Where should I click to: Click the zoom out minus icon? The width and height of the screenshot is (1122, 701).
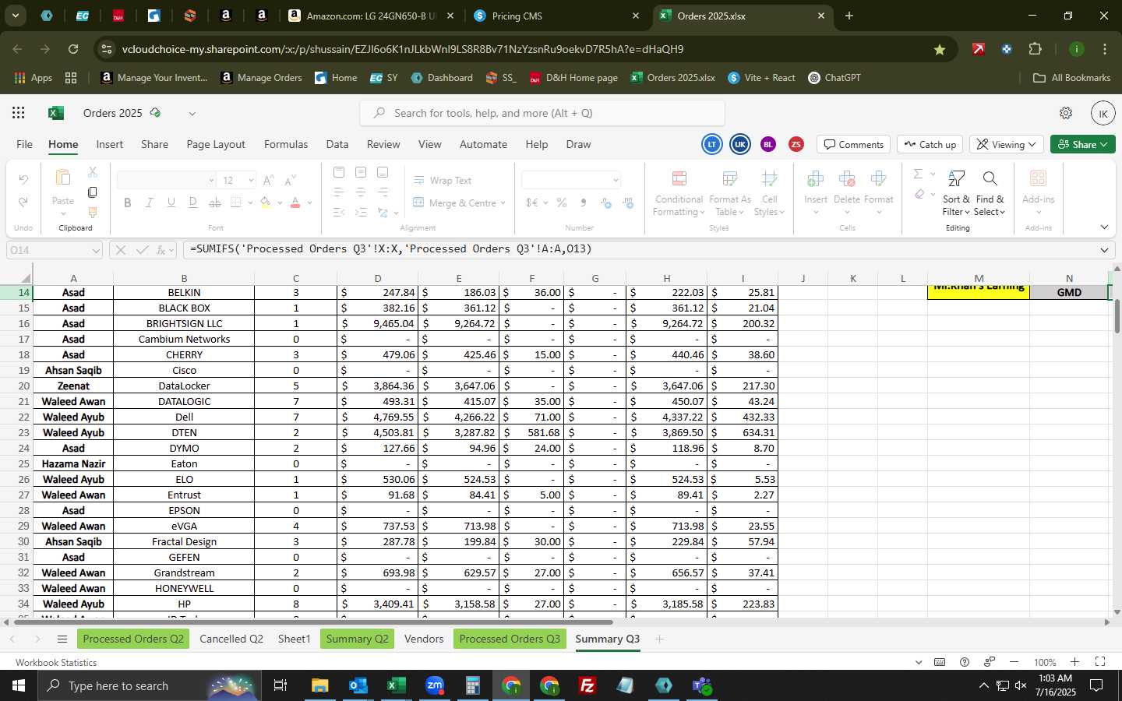click(x=1014, y=662)
